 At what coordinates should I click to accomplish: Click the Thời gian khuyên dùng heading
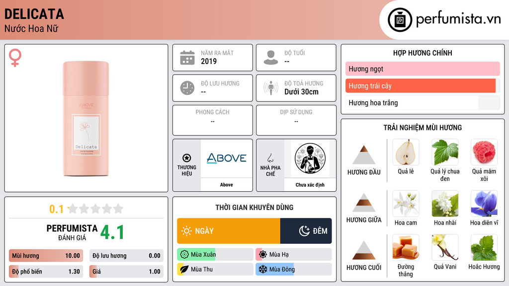pyautogui.click(x=254, y=208)
